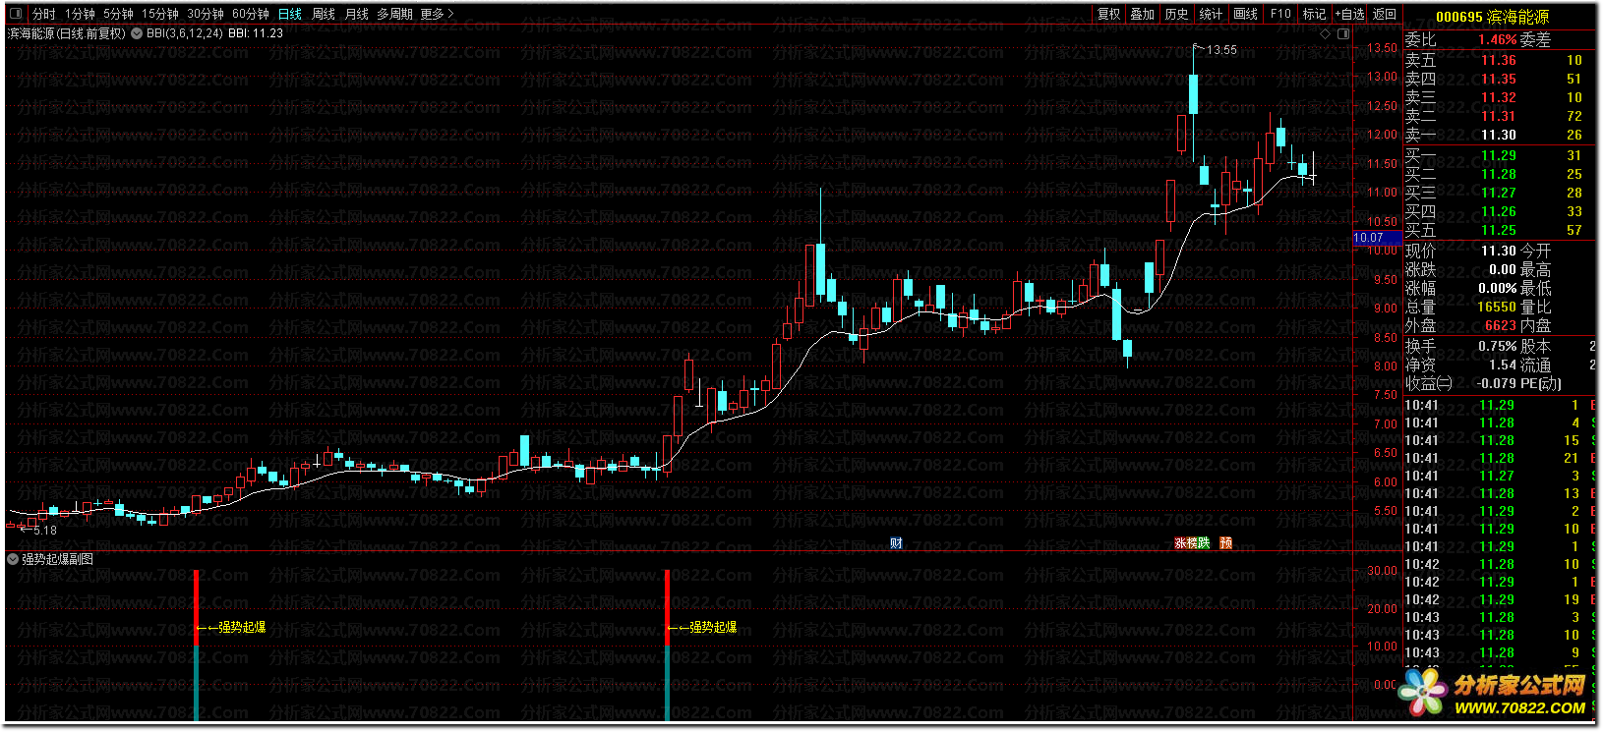This screenshot has width=1604, height=732.
Task: Toggle 复权 price adjustment
Action: (1109, 14)
